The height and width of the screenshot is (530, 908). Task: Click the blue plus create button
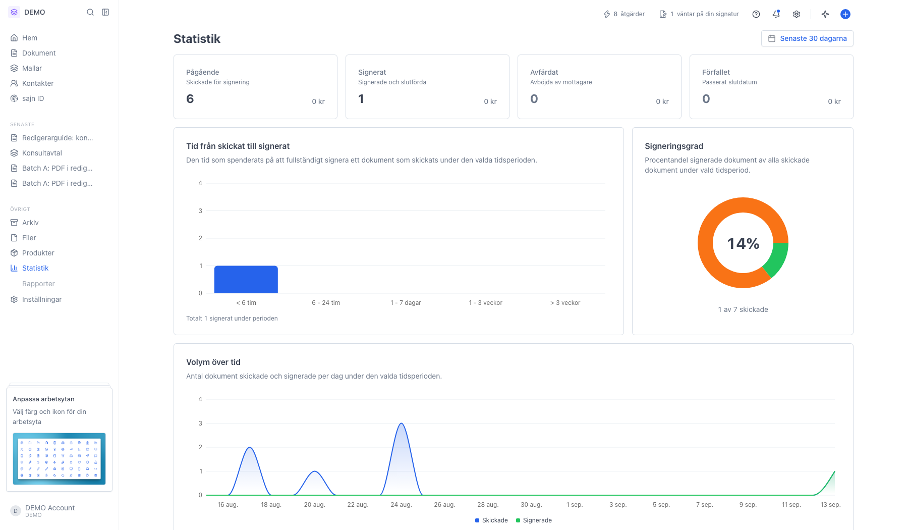(x=845, y=14)
